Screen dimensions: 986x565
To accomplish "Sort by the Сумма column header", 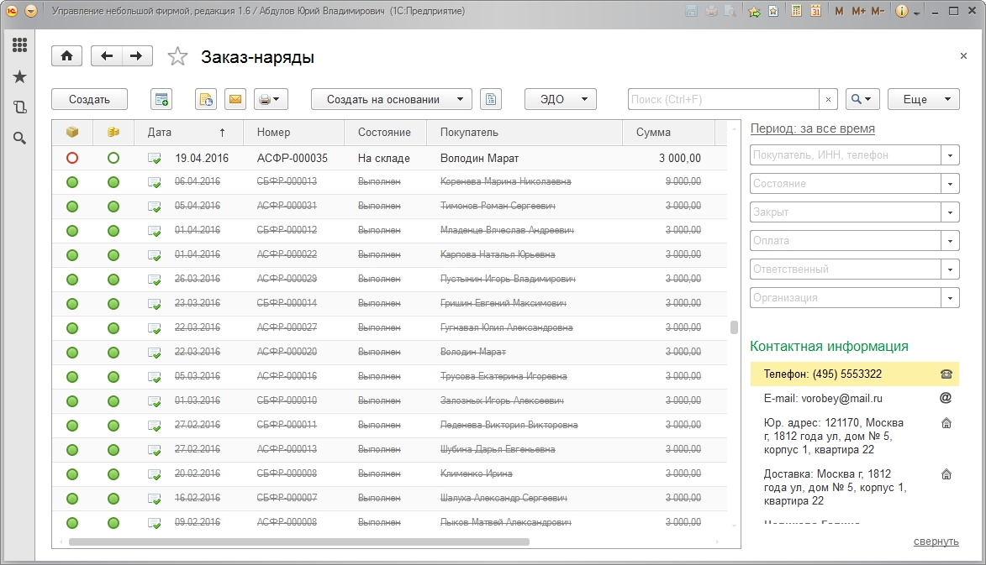I will 668,133.
